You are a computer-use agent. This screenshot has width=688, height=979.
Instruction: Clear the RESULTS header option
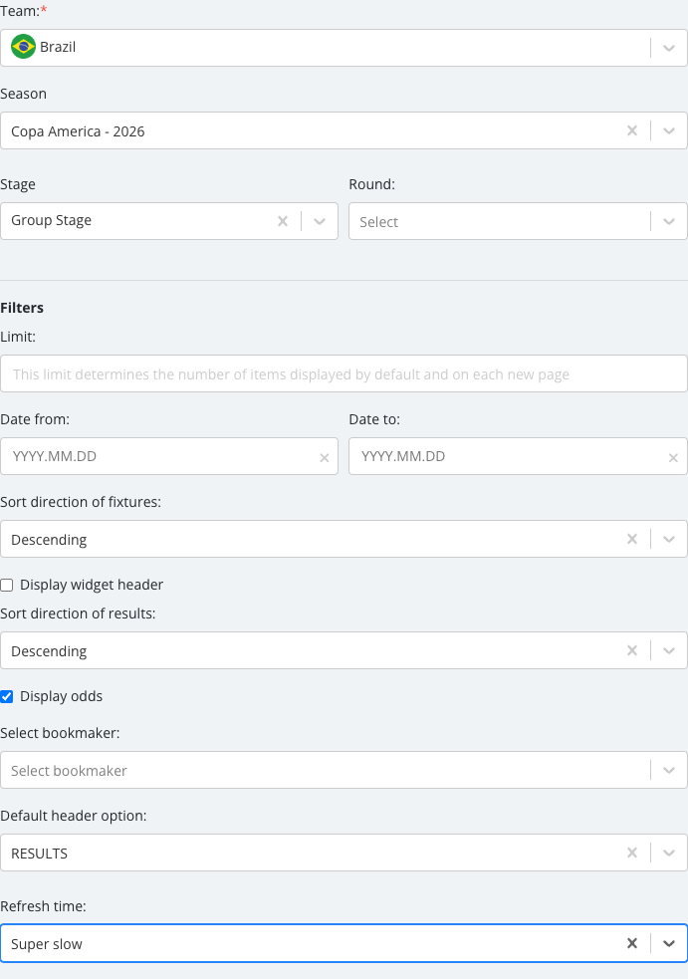click(632, 853)
